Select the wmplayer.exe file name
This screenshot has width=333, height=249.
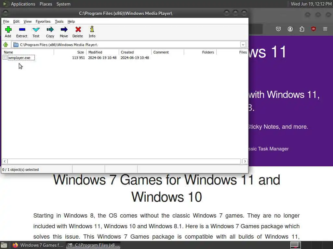[x=19, y=58]
